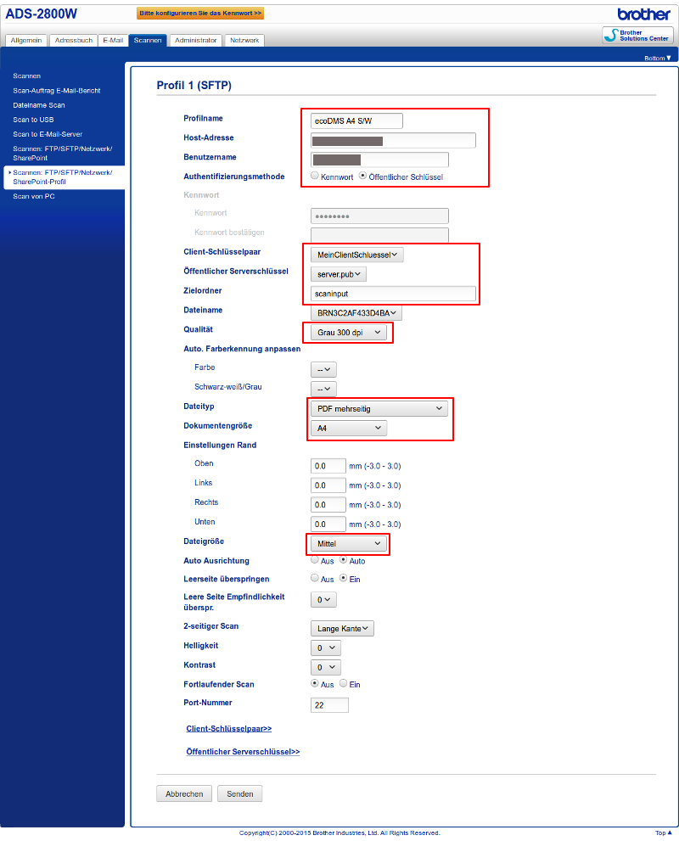Click the Benutzername input field

(379, 160)
